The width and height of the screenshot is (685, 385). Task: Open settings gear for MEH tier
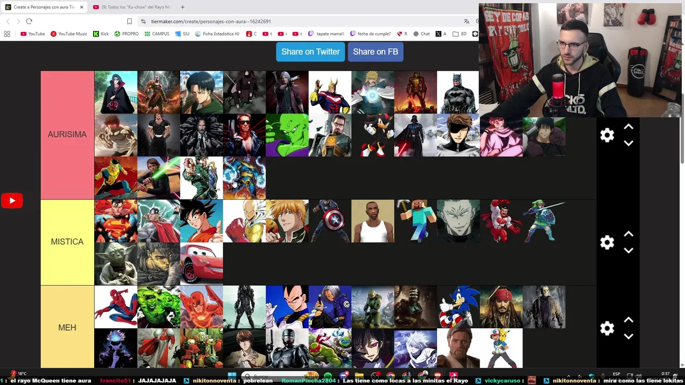pyautogui.click(x=607, y=328)
